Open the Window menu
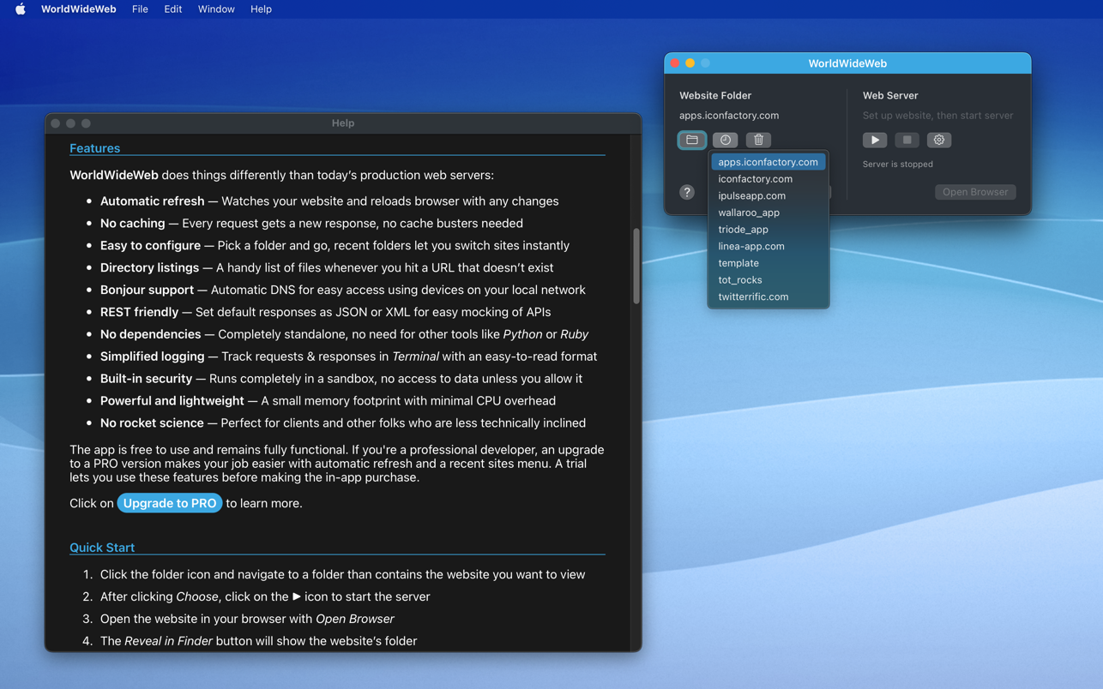 pyautogui.click(x=216, y=9)
